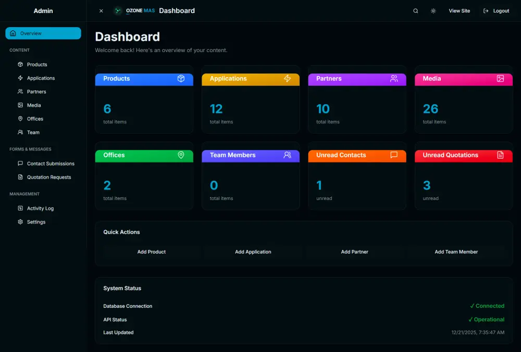521x352 pixels.
Task: Click the Ozone MAS logo
Action: tap(134, 11)
